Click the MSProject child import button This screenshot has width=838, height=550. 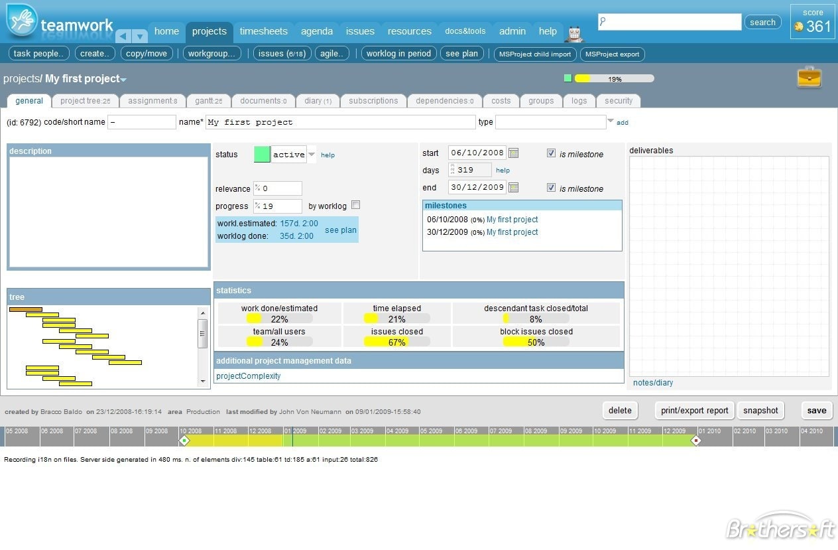coord(535,54)
